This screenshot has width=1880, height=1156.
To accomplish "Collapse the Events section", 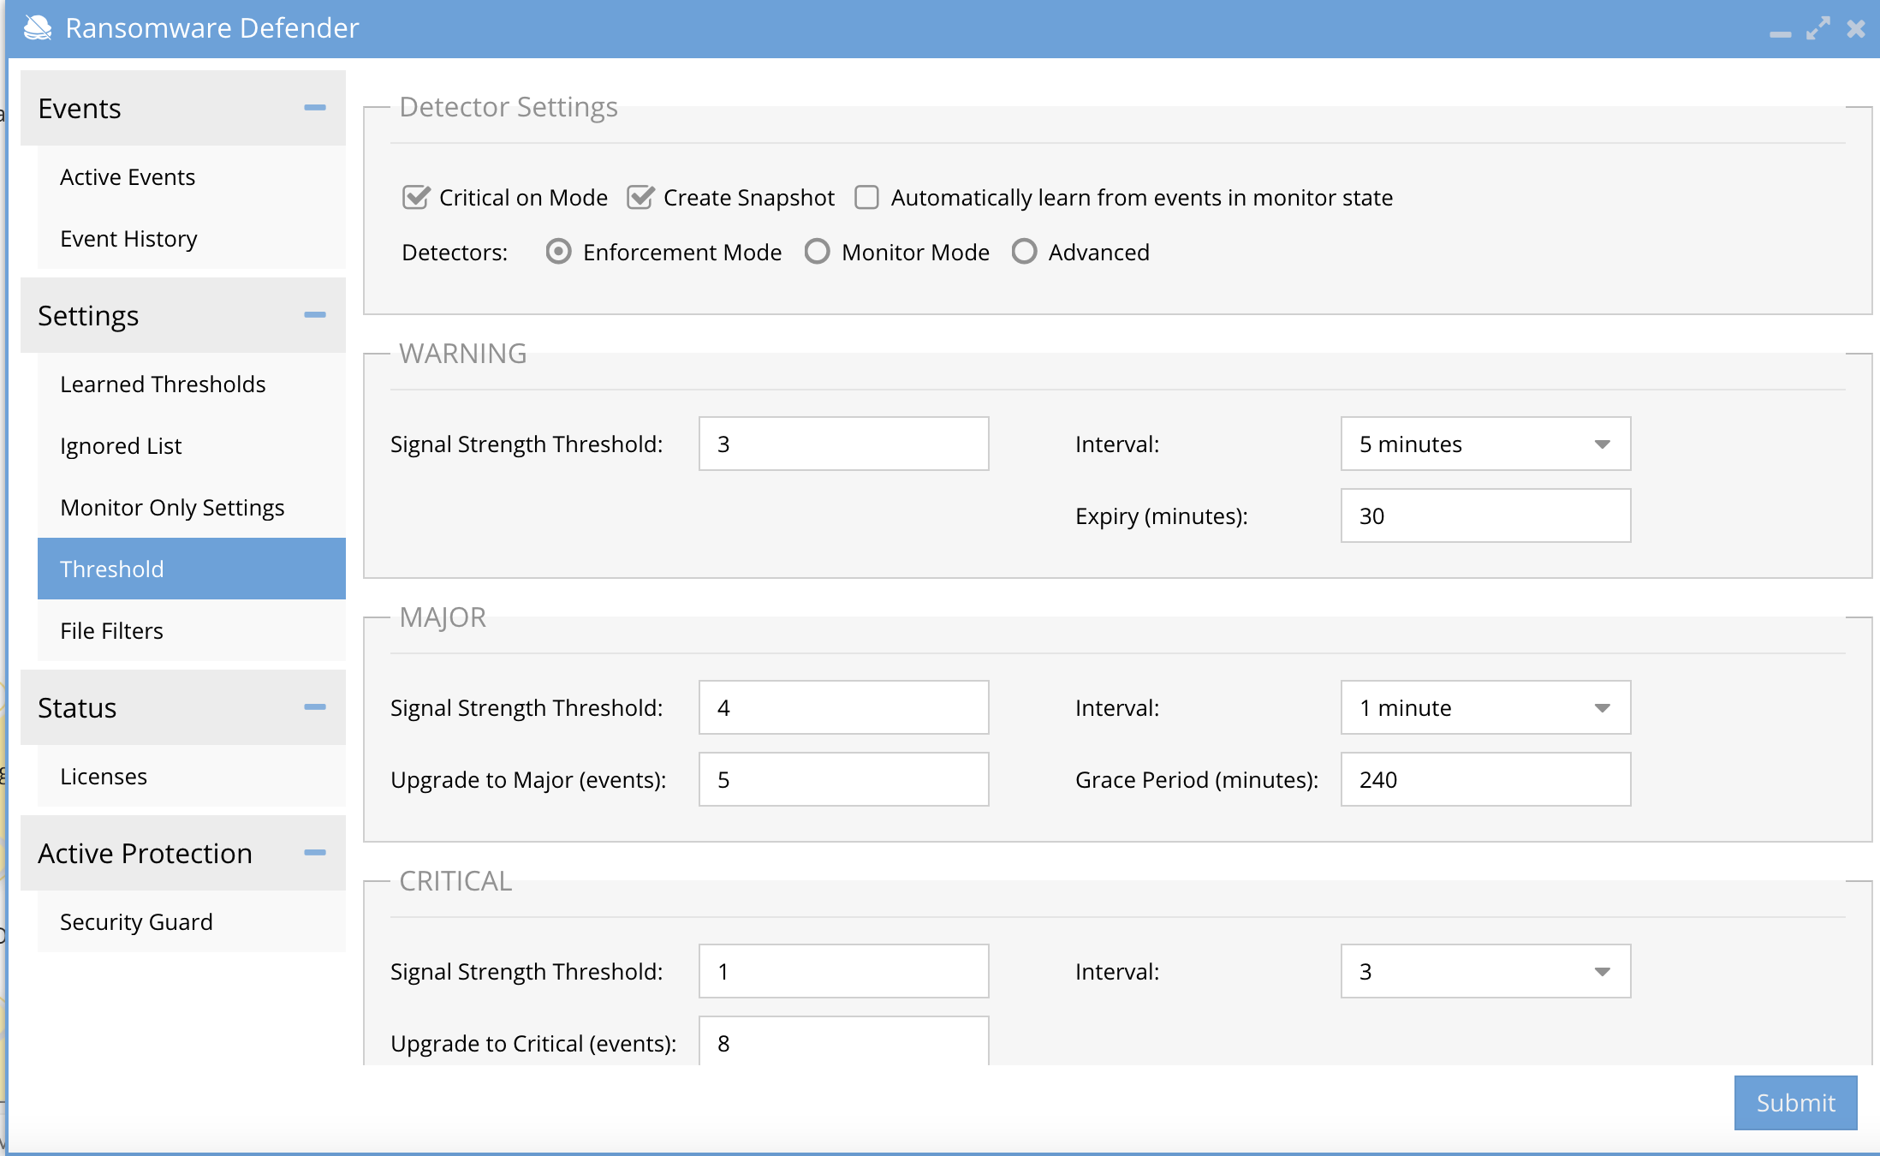I will (x=315, y=108).
